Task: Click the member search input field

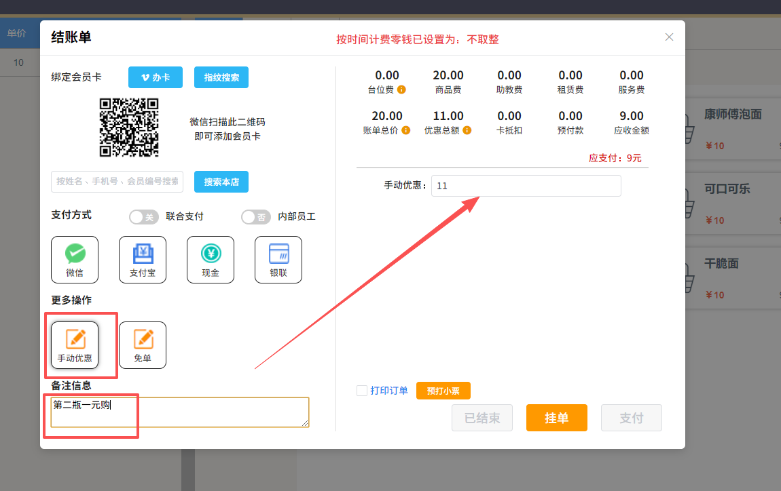Action: click(x=117, y=182)
